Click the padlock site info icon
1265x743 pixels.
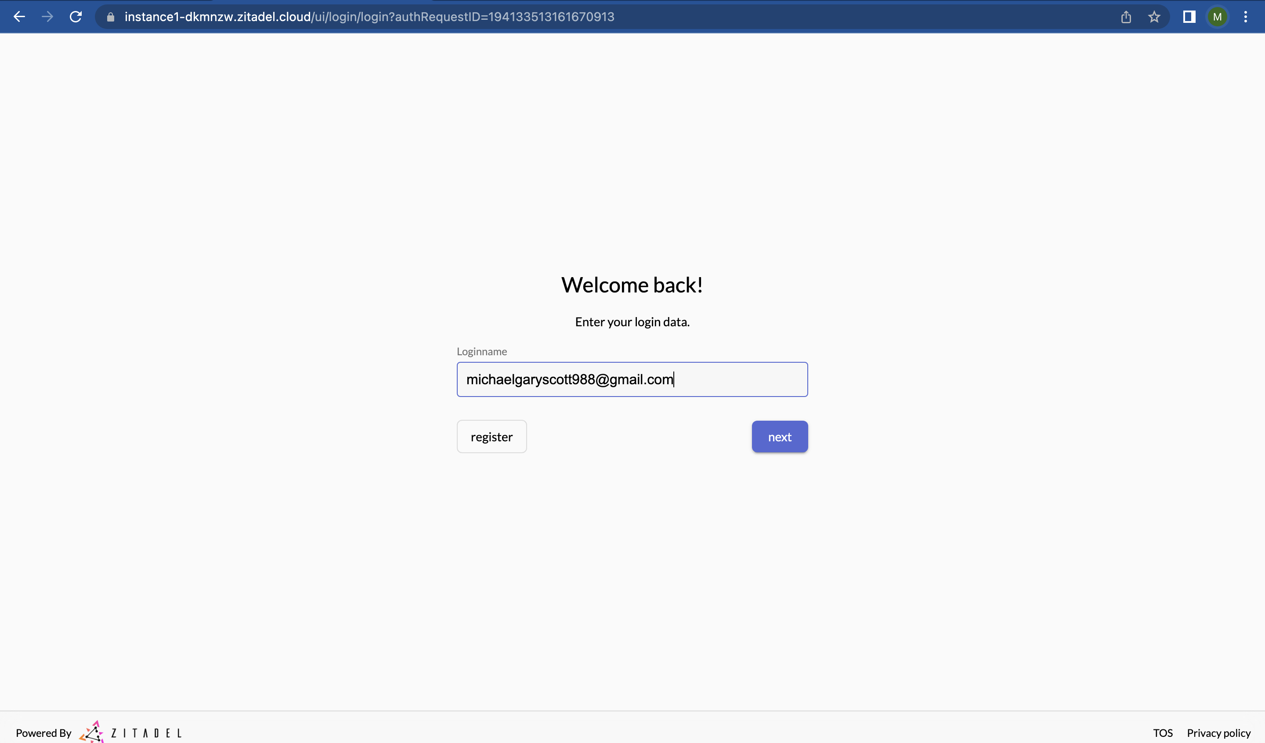click(111, 17)
